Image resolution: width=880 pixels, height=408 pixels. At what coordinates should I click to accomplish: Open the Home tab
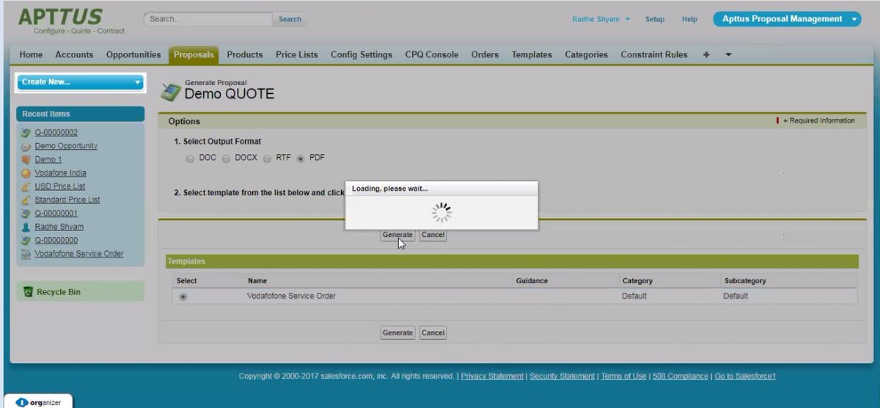31,54
